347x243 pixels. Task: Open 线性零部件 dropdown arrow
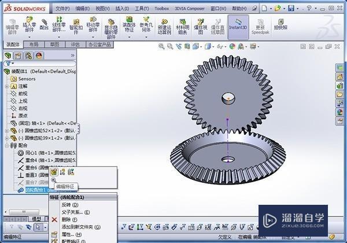point(59,37)
